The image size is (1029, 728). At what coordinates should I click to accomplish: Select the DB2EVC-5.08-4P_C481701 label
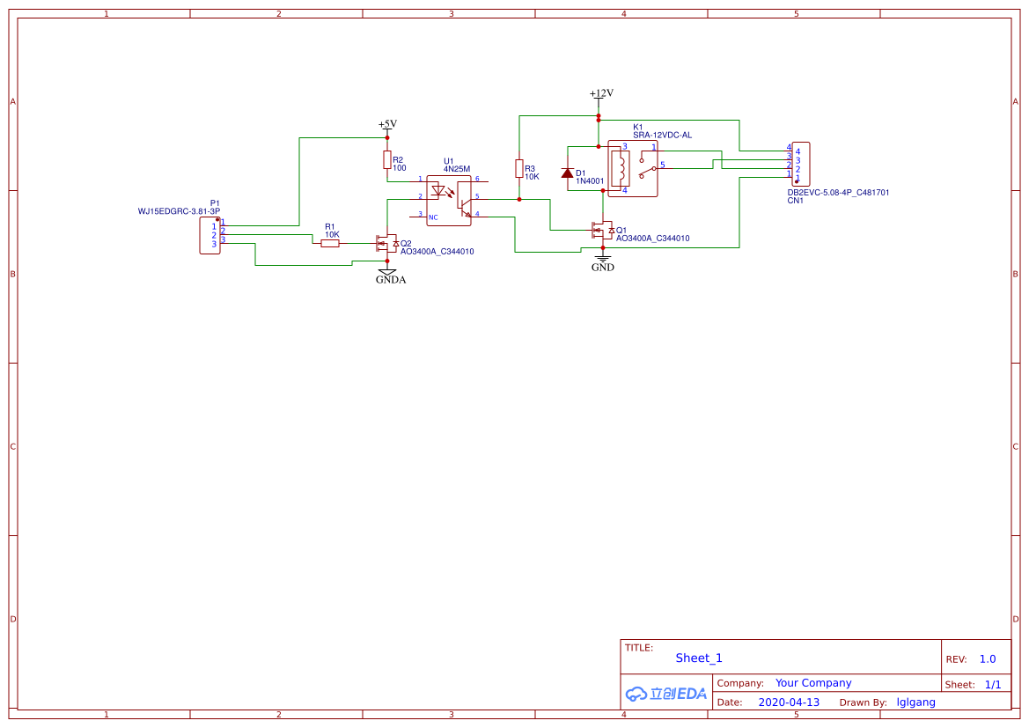pyautogui.click(x=838, y=192)
